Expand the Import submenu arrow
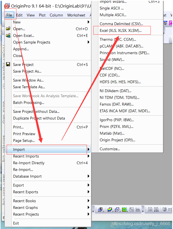 pos(89,149)
